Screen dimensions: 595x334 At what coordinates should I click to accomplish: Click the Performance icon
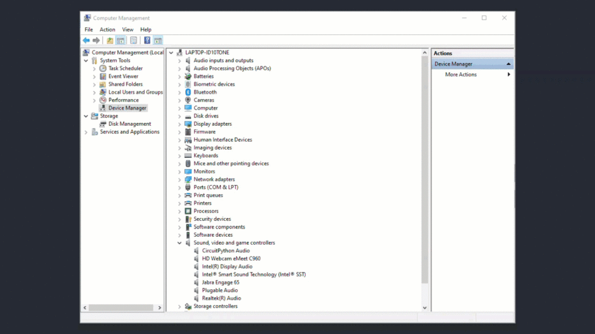103,100
